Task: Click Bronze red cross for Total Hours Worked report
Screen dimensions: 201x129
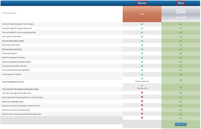Action: (142, 109)
